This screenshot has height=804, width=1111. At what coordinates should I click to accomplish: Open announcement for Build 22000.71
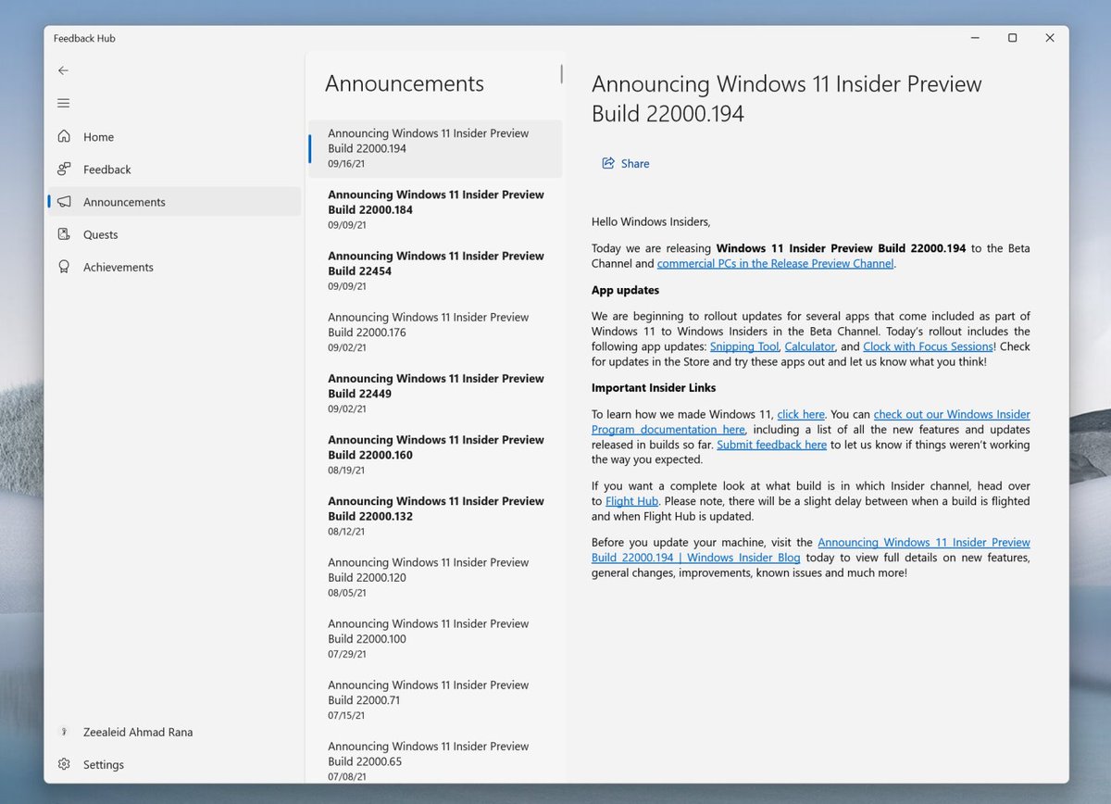[x=435, y=698]
